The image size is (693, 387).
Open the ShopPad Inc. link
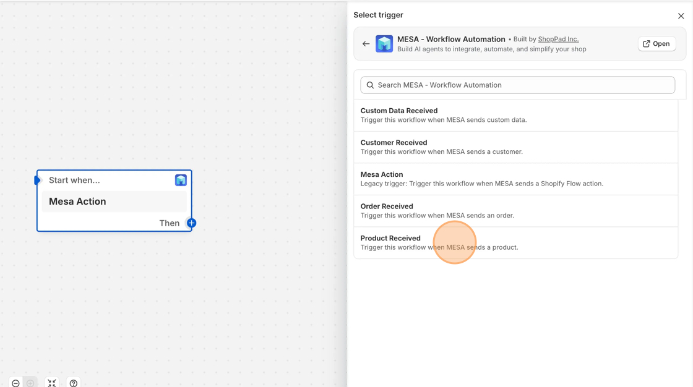point(558,39)
